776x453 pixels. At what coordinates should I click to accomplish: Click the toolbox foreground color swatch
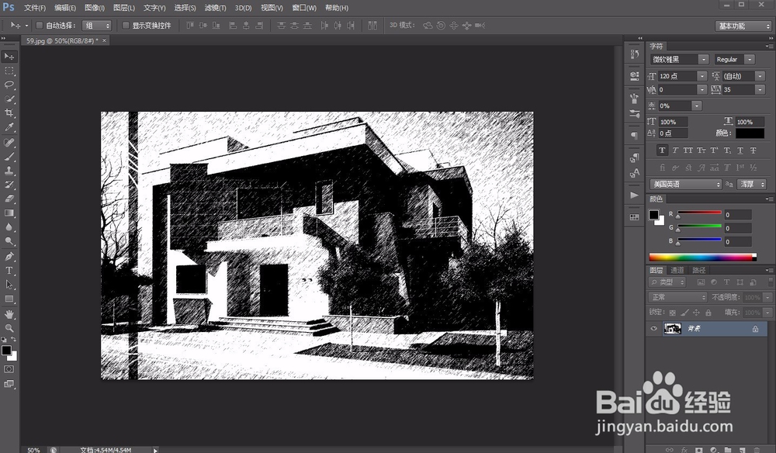pyautogui.click(x=6, y=351)
